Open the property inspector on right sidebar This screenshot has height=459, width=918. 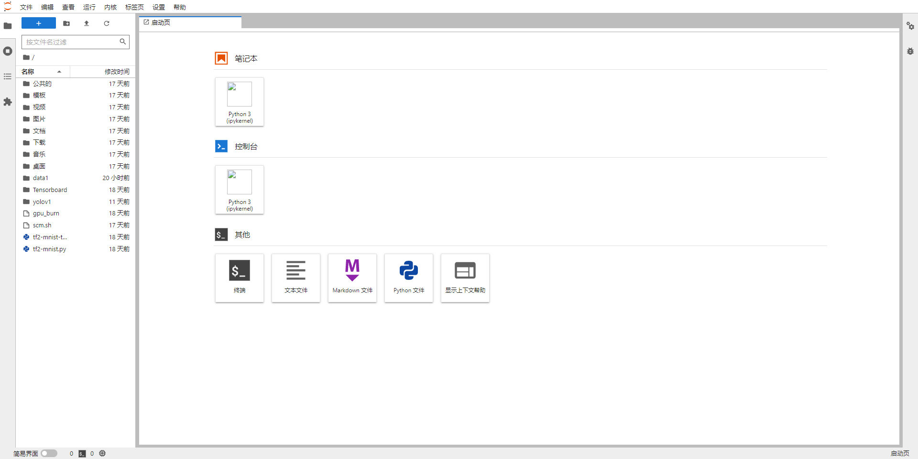pos(910,26)
